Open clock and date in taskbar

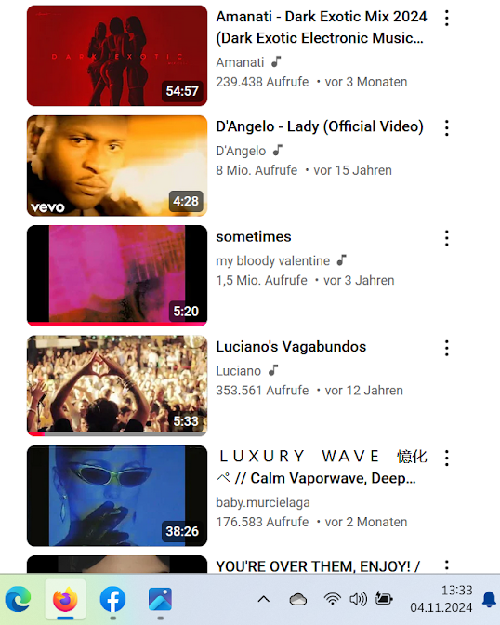coord(441,599)
